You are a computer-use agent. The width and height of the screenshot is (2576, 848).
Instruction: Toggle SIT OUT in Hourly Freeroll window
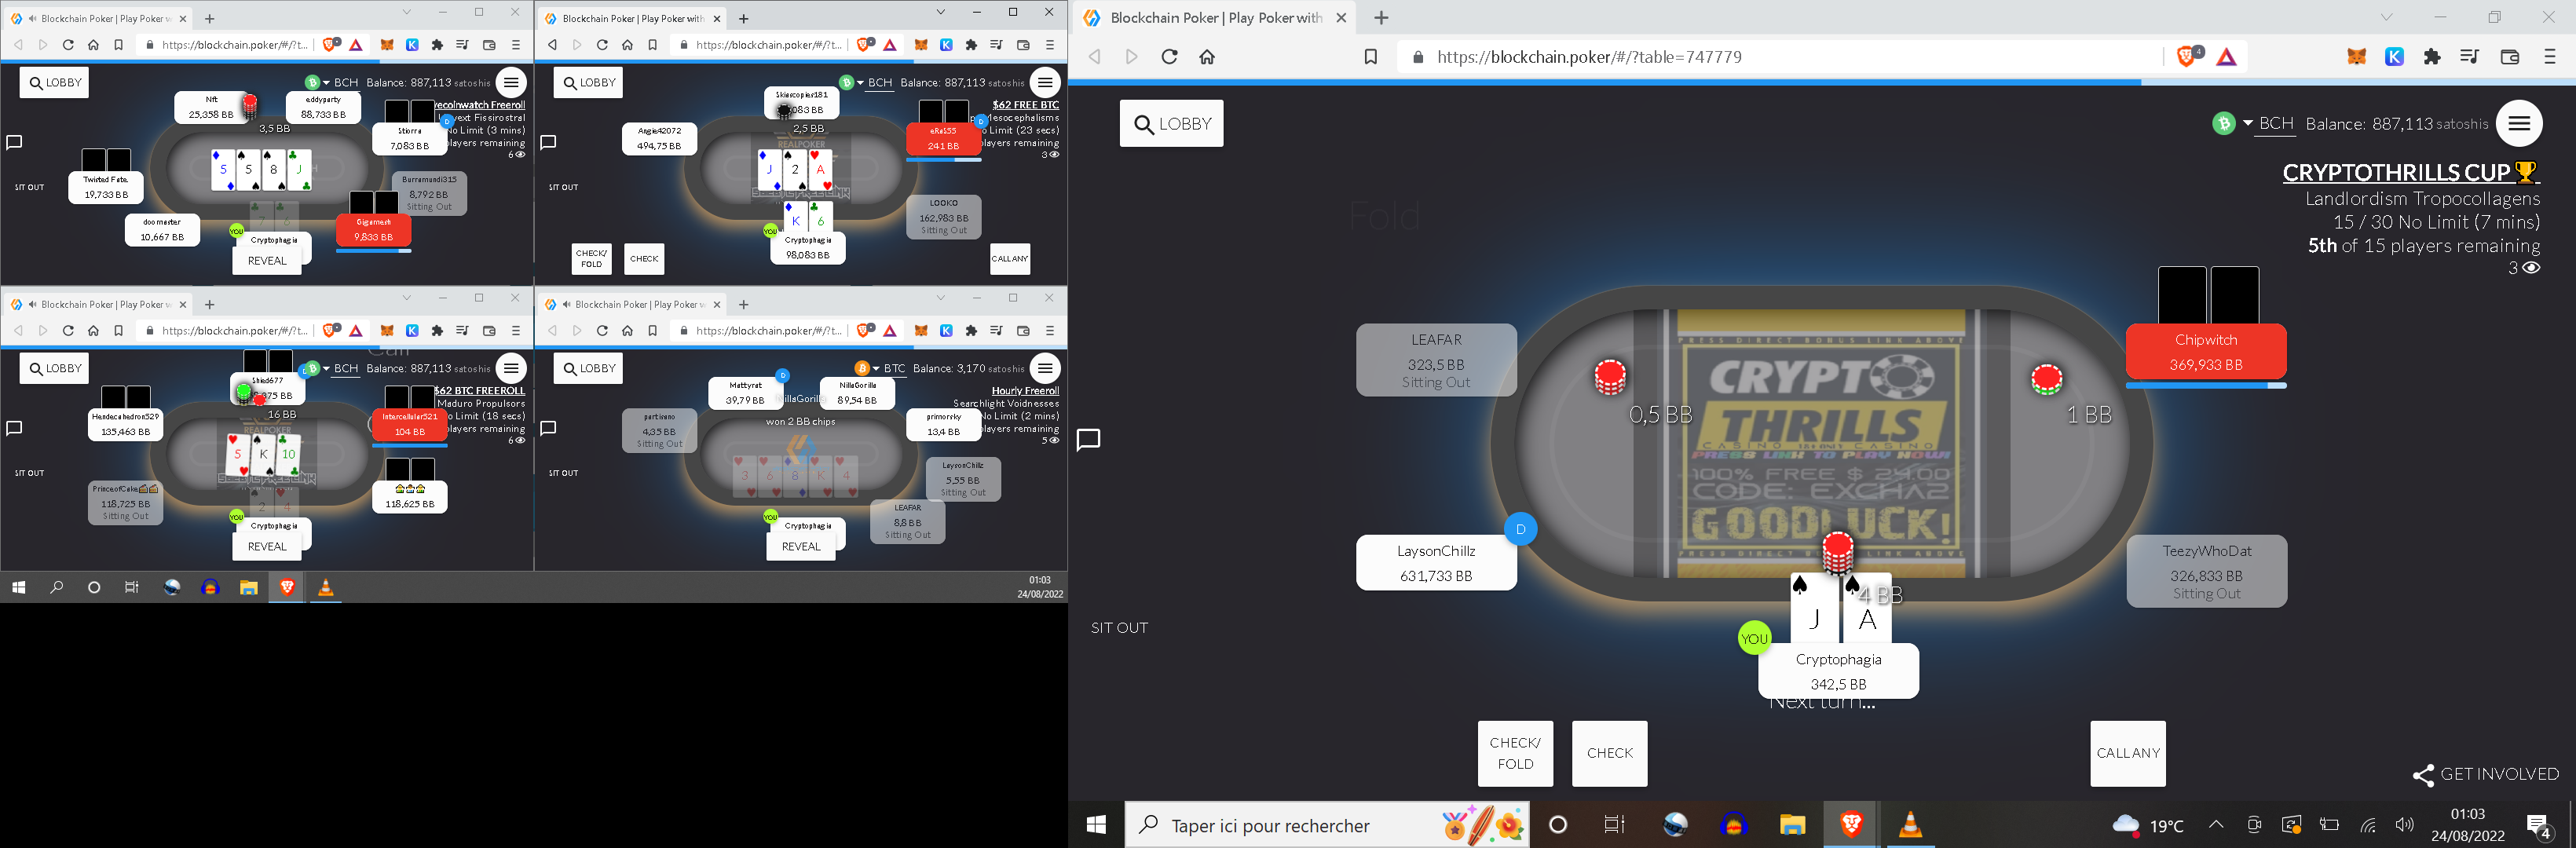pyautogui.click(x=563, y=473)
